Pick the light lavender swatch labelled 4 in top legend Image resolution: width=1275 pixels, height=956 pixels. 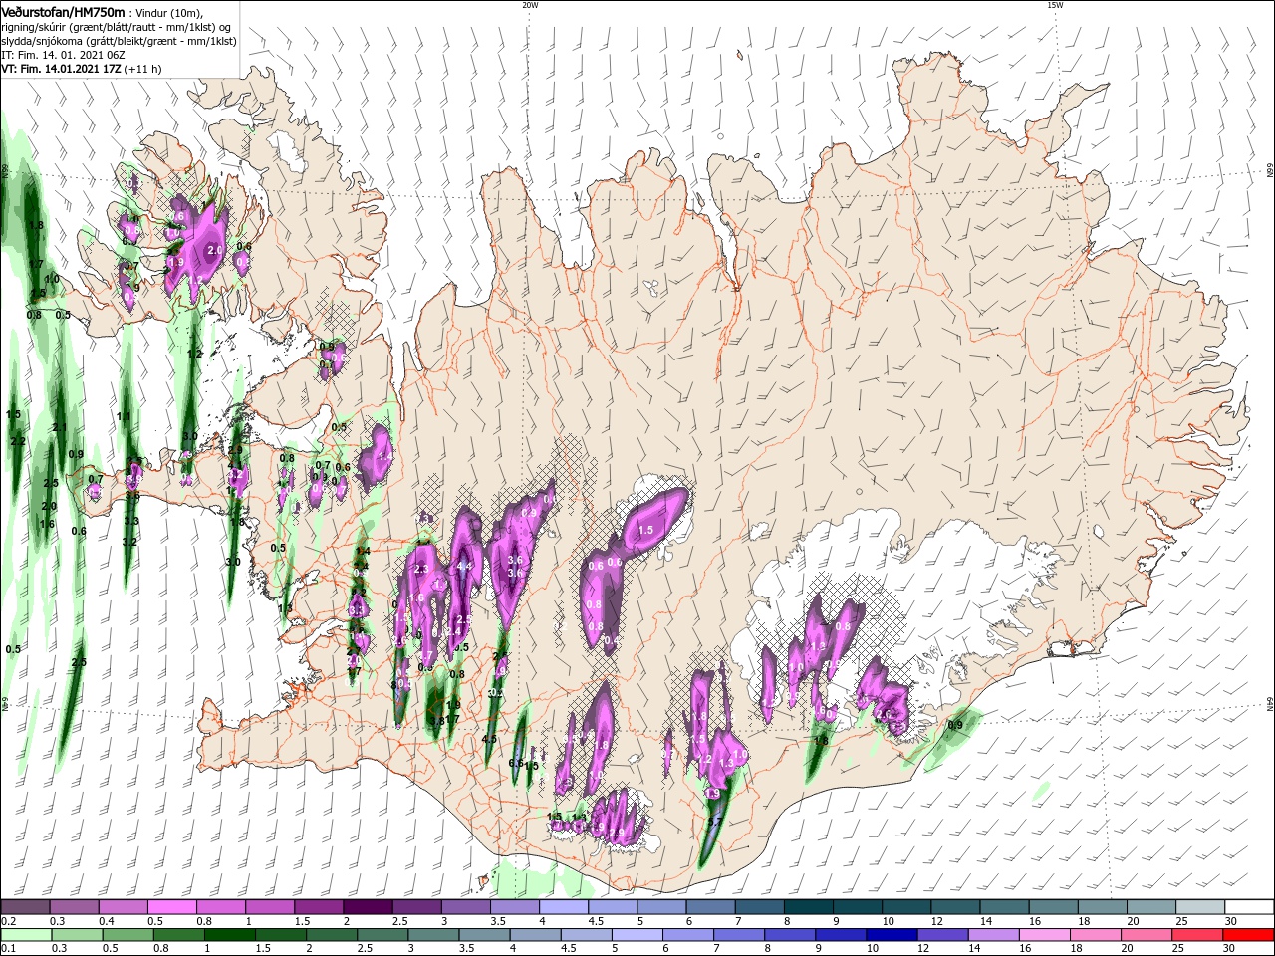(563, 907)
